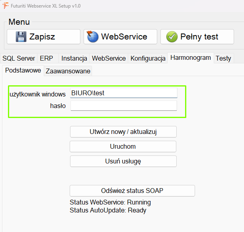Open the SQL Server tab
Screen dimensions: 244x232
pyautogui.click(x=19, y=58)
